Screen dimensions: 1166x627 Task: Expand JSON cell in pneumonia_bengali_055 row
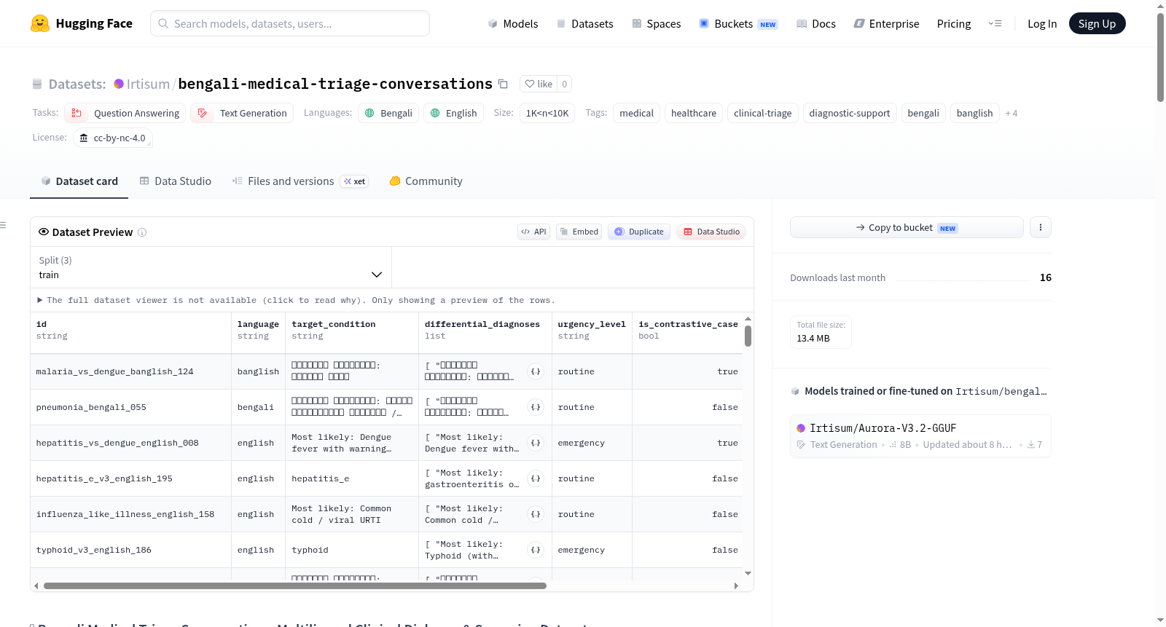pyautogui.click(x=536, y=407)
